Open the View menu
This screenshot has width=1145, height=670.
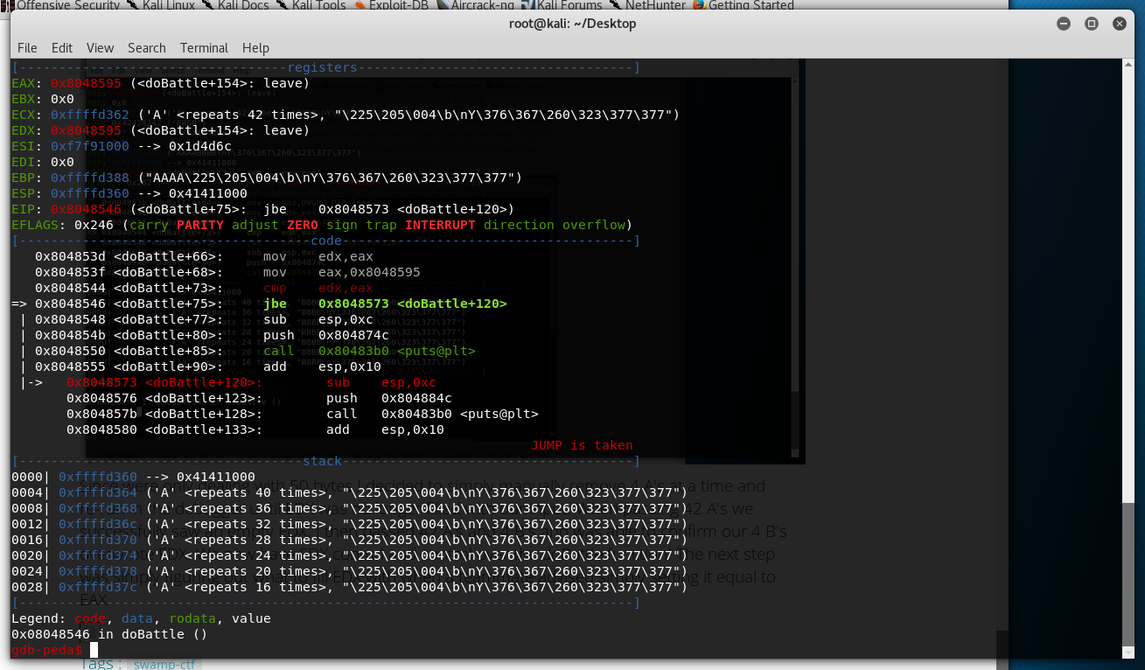(100, 48)
